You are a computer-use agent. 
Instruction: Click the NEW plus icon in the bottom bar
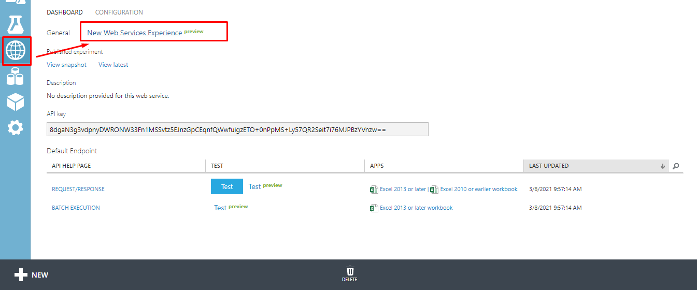click(21, 275)
